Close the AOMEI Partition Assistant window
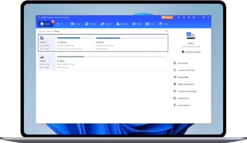 [209, 17]
